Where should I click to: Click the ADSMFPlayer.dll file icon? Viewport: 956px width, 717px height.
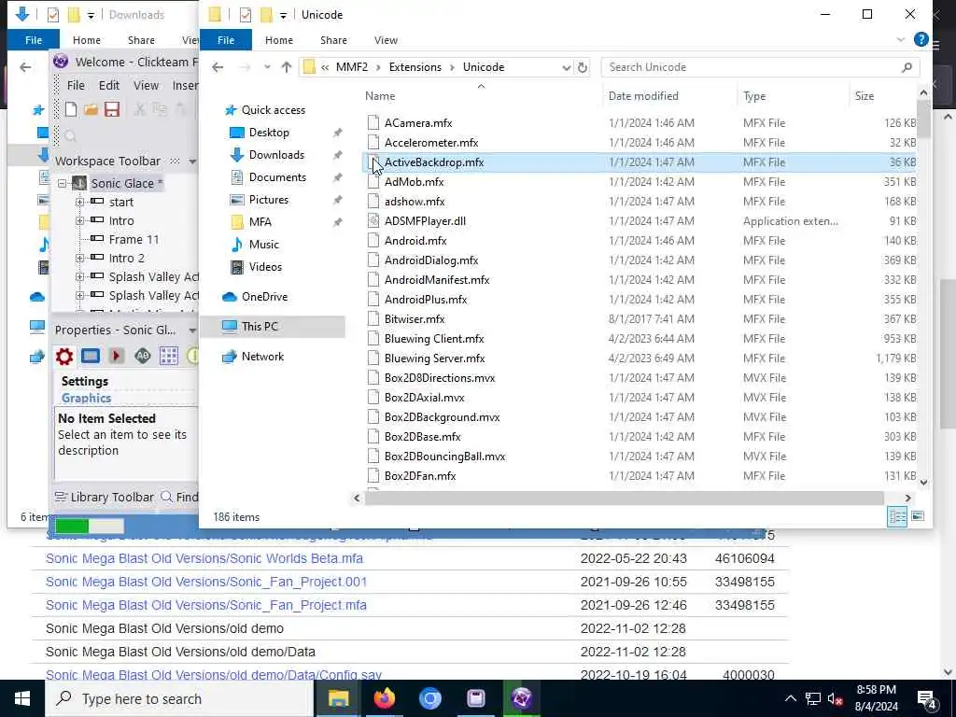[373, 220]
